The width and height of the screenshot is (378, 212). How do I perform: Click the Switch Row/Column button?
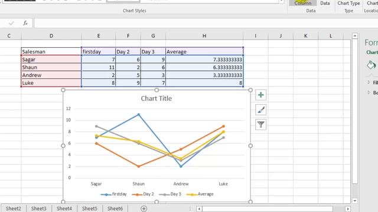coord(303,3)
